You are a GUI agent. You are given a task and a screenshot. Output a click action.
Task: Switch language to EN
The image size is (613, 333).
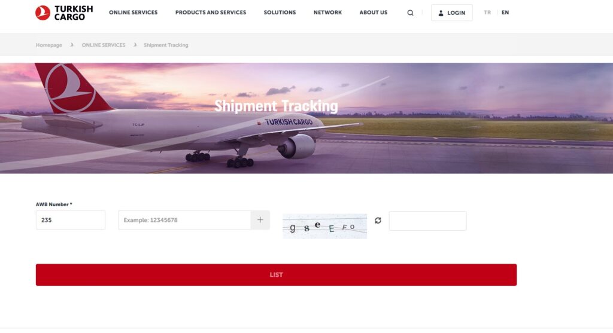coord(505,13)
